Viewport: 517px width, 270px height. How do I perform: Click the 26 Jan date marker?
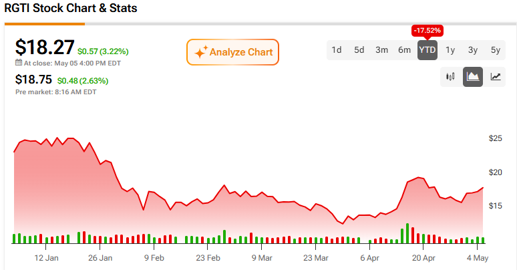pyautogui.click(x=100, y=258)
